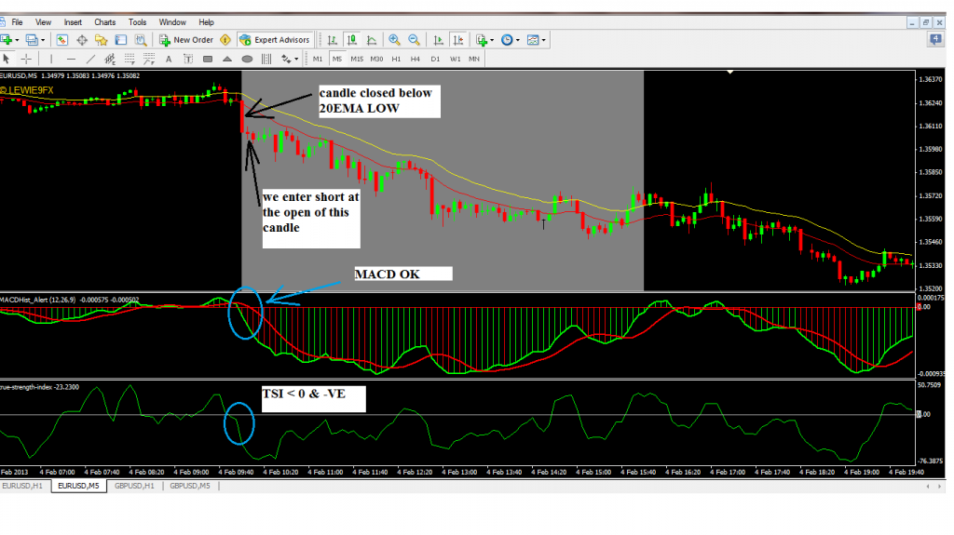Zoom in on the chart
Viewport: 954px width, 535px height.
coord(394,40)
